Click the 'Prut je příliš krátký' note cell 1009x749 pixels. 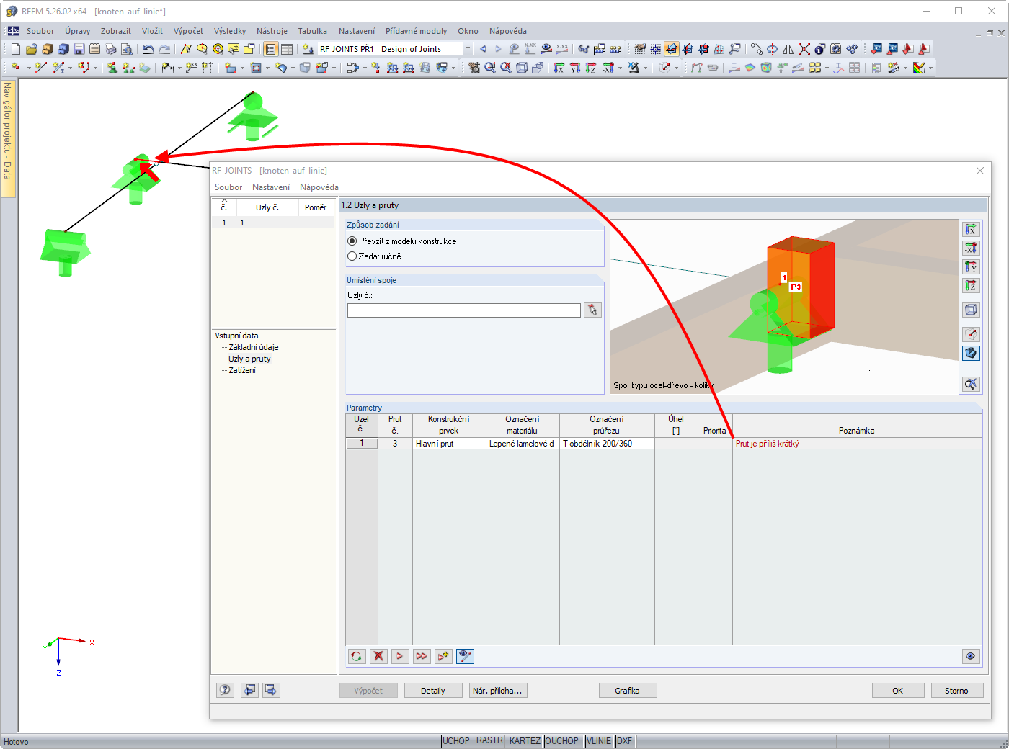[x=857, y=444]
